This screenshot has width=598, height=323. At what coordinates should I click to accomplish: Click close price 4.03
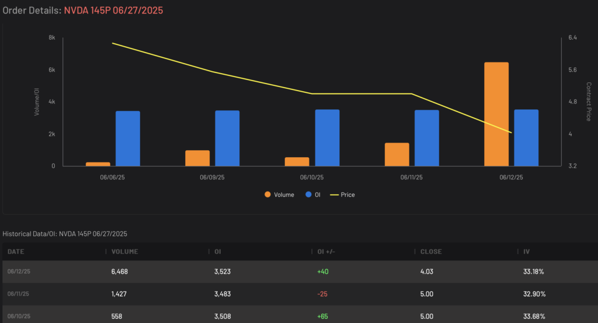pos(426,272)
